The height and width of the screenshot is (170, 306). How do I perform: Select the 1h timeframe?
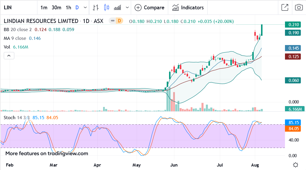click(68, 8)
